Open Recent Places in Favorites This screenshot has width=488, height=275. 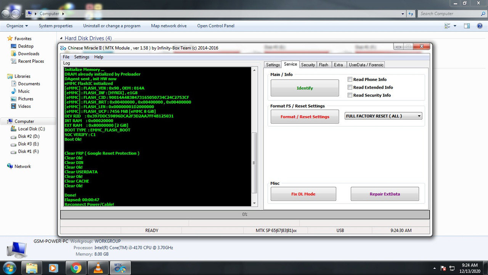(x=31, y=61)
